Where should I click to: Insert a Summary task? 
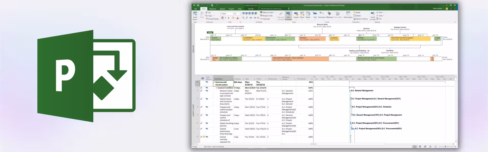click(322, 15)
